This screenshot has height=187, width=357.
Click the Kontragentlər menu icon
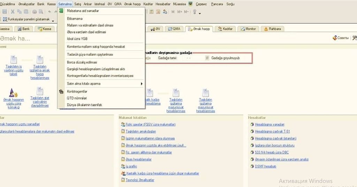click(61, 92)
